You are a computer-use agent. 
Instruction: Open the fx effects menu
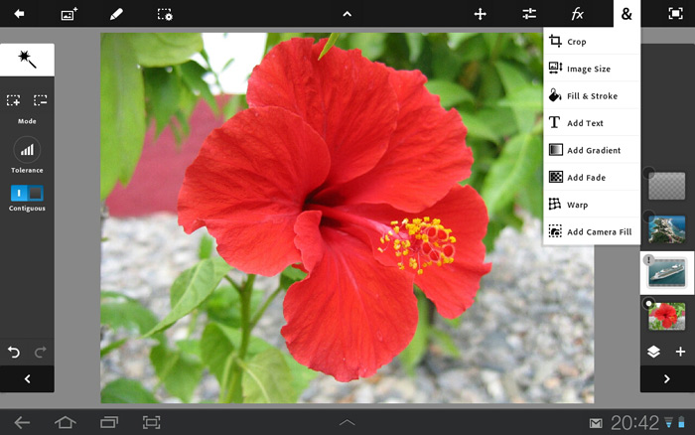[577, 14]
